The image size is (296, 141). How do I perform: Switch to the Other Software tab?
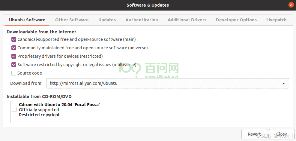72,20
